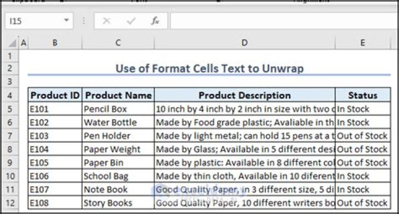Screen dimensions: 399x214
Task: Select row 1 header
Action: [9, 56]
